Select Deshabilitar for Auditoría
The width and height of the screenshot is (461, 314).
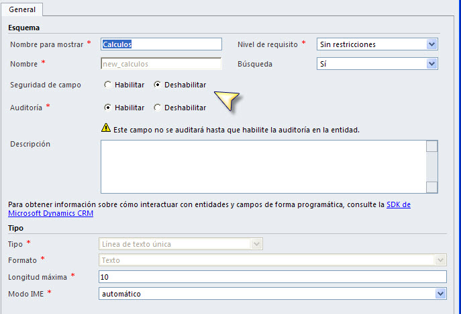click(158, 108)
